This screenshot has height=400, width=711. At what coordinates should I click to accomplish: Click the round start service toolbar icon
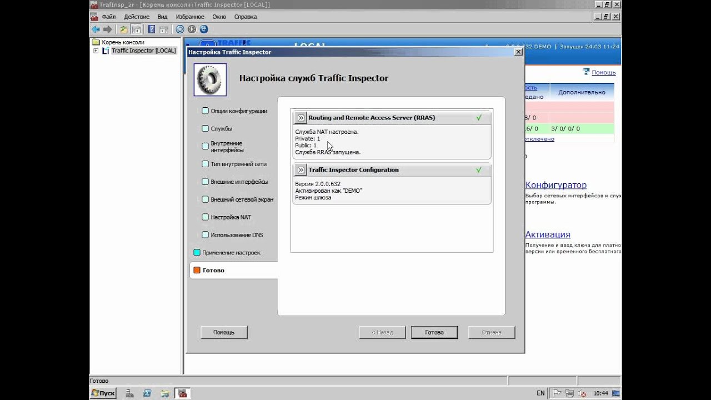pyautogui.click(x=192, y=29)
